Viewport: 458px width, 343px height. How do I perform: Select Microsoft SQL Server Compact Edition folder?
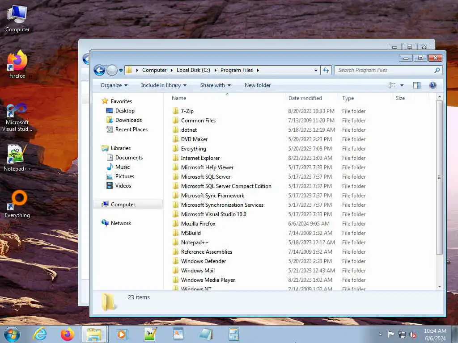coord(226,186)
